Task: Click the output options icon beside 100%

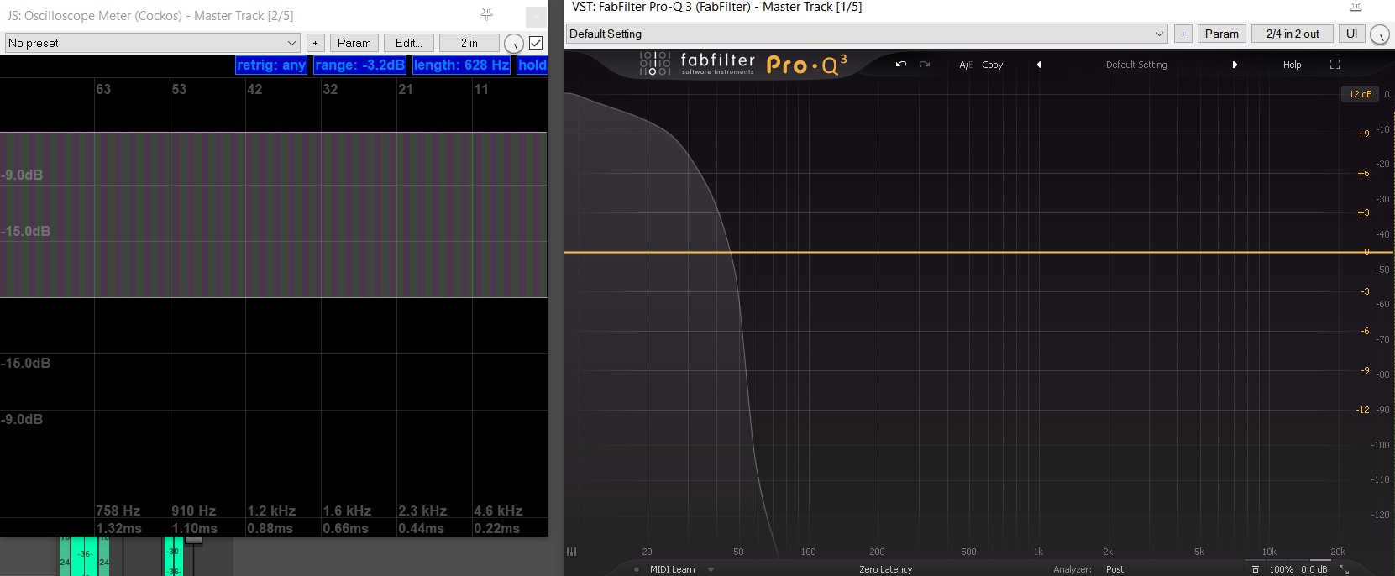Action: pyautogui.click(x=1256, y=569)
